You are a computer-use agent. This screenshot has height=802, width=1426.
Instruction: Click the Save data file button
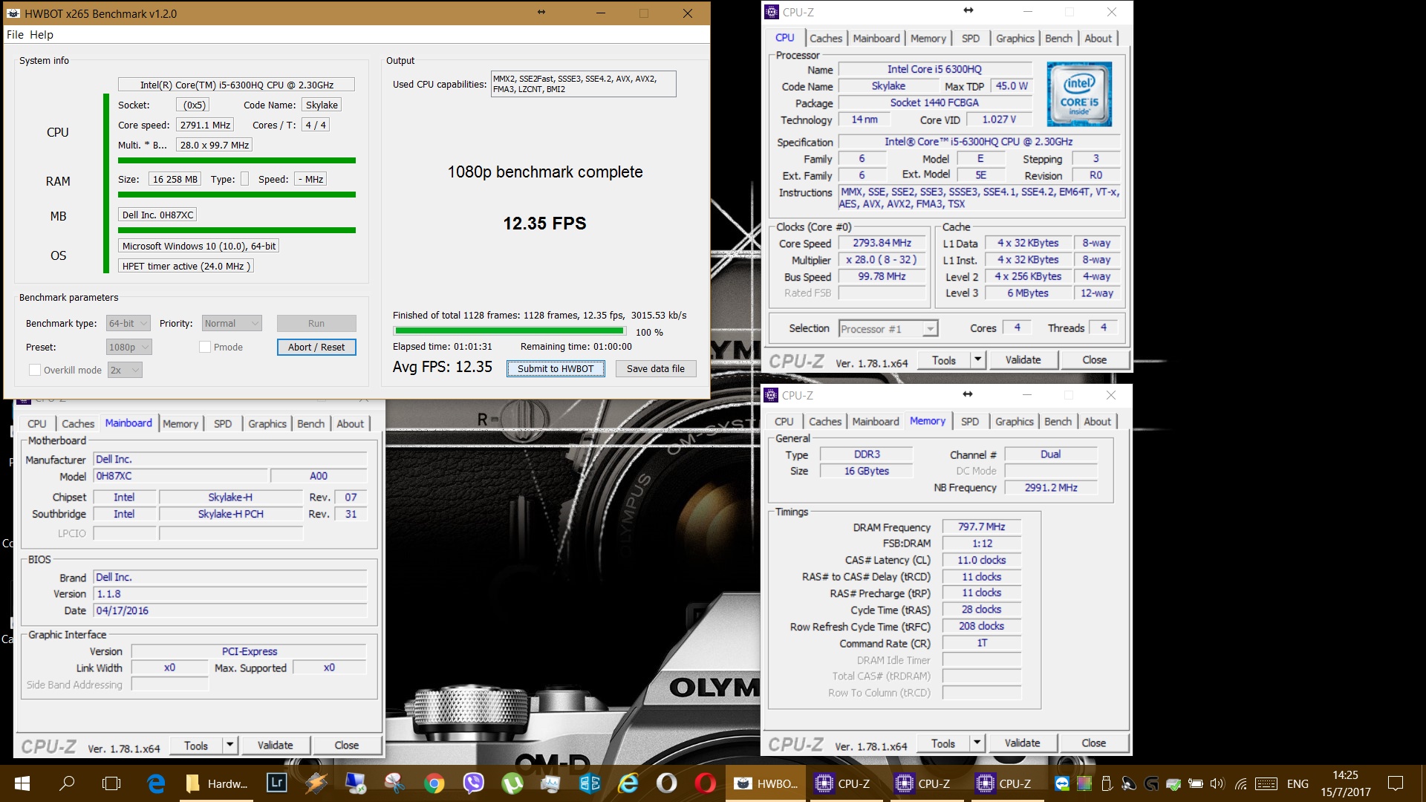coord(656,368)
